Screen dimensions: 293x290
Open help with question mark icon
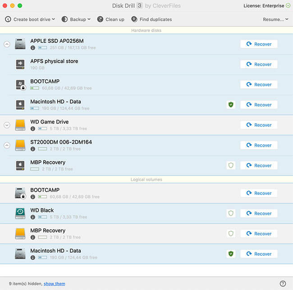tap(283, 283)
